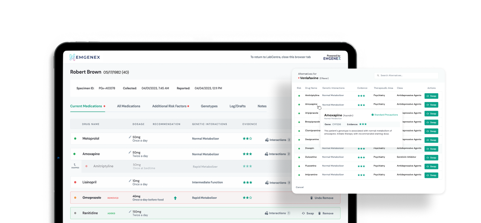Click the pencil edit icon for Ranitidine dosage
The height and width of the screenshot is (223, 481).
130,212
